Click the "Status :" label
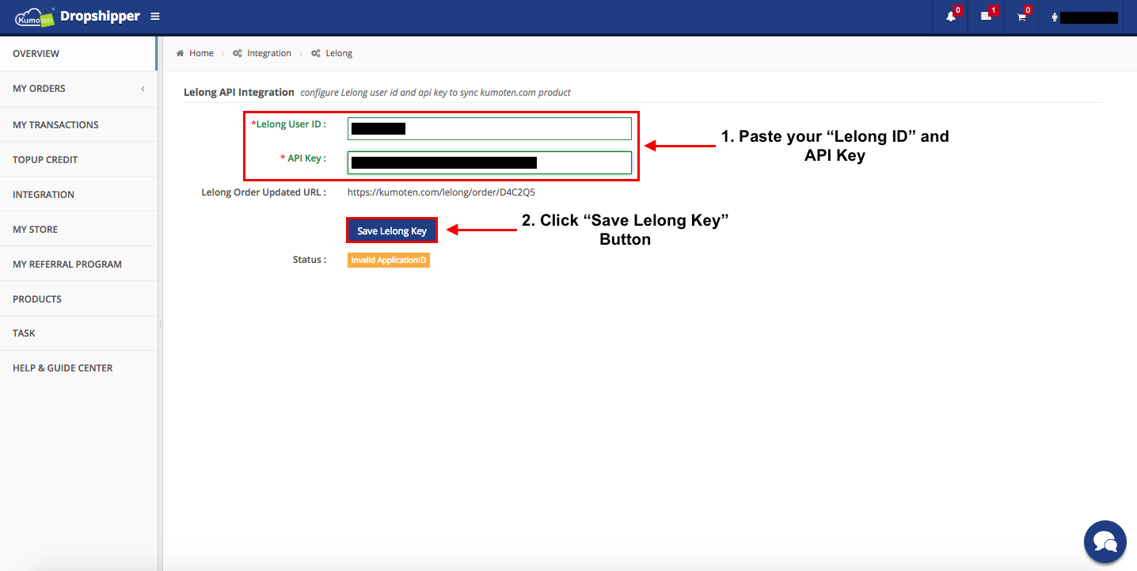1137x571 pixels. click(x=310, y=259)
